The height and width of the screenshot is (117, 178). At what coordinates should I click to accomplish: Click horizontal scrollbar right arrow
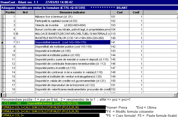pos(175,95)
